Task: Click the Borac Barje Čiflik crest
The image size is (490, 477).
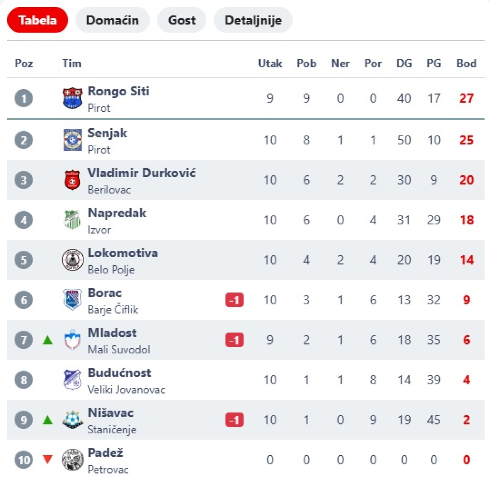Action: [x=72, y=300]
